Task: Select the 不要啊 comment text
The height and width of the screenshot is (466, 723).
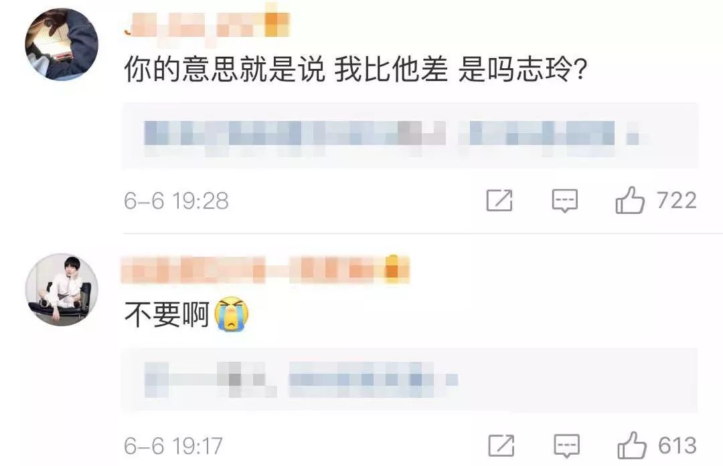Action: (167, 314)
